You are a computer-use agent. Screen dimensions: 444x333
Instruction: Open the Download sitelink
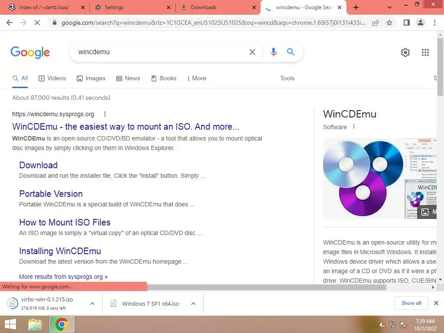pos(38,165)
